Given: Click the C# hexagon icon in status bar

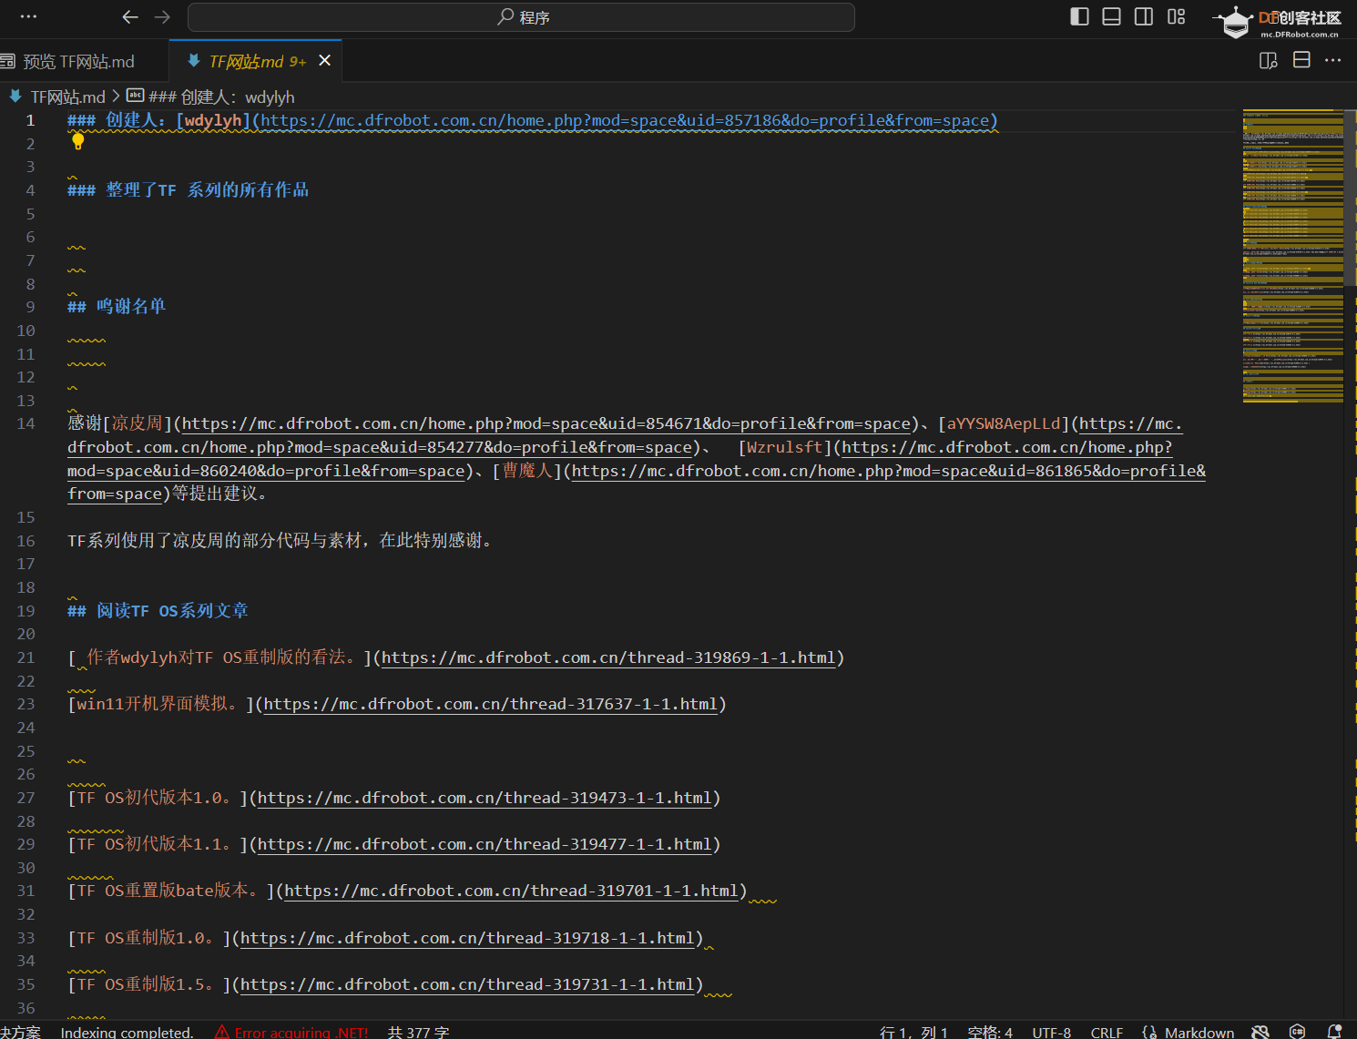Looking at the screenshot, I should (1297, 1031).
